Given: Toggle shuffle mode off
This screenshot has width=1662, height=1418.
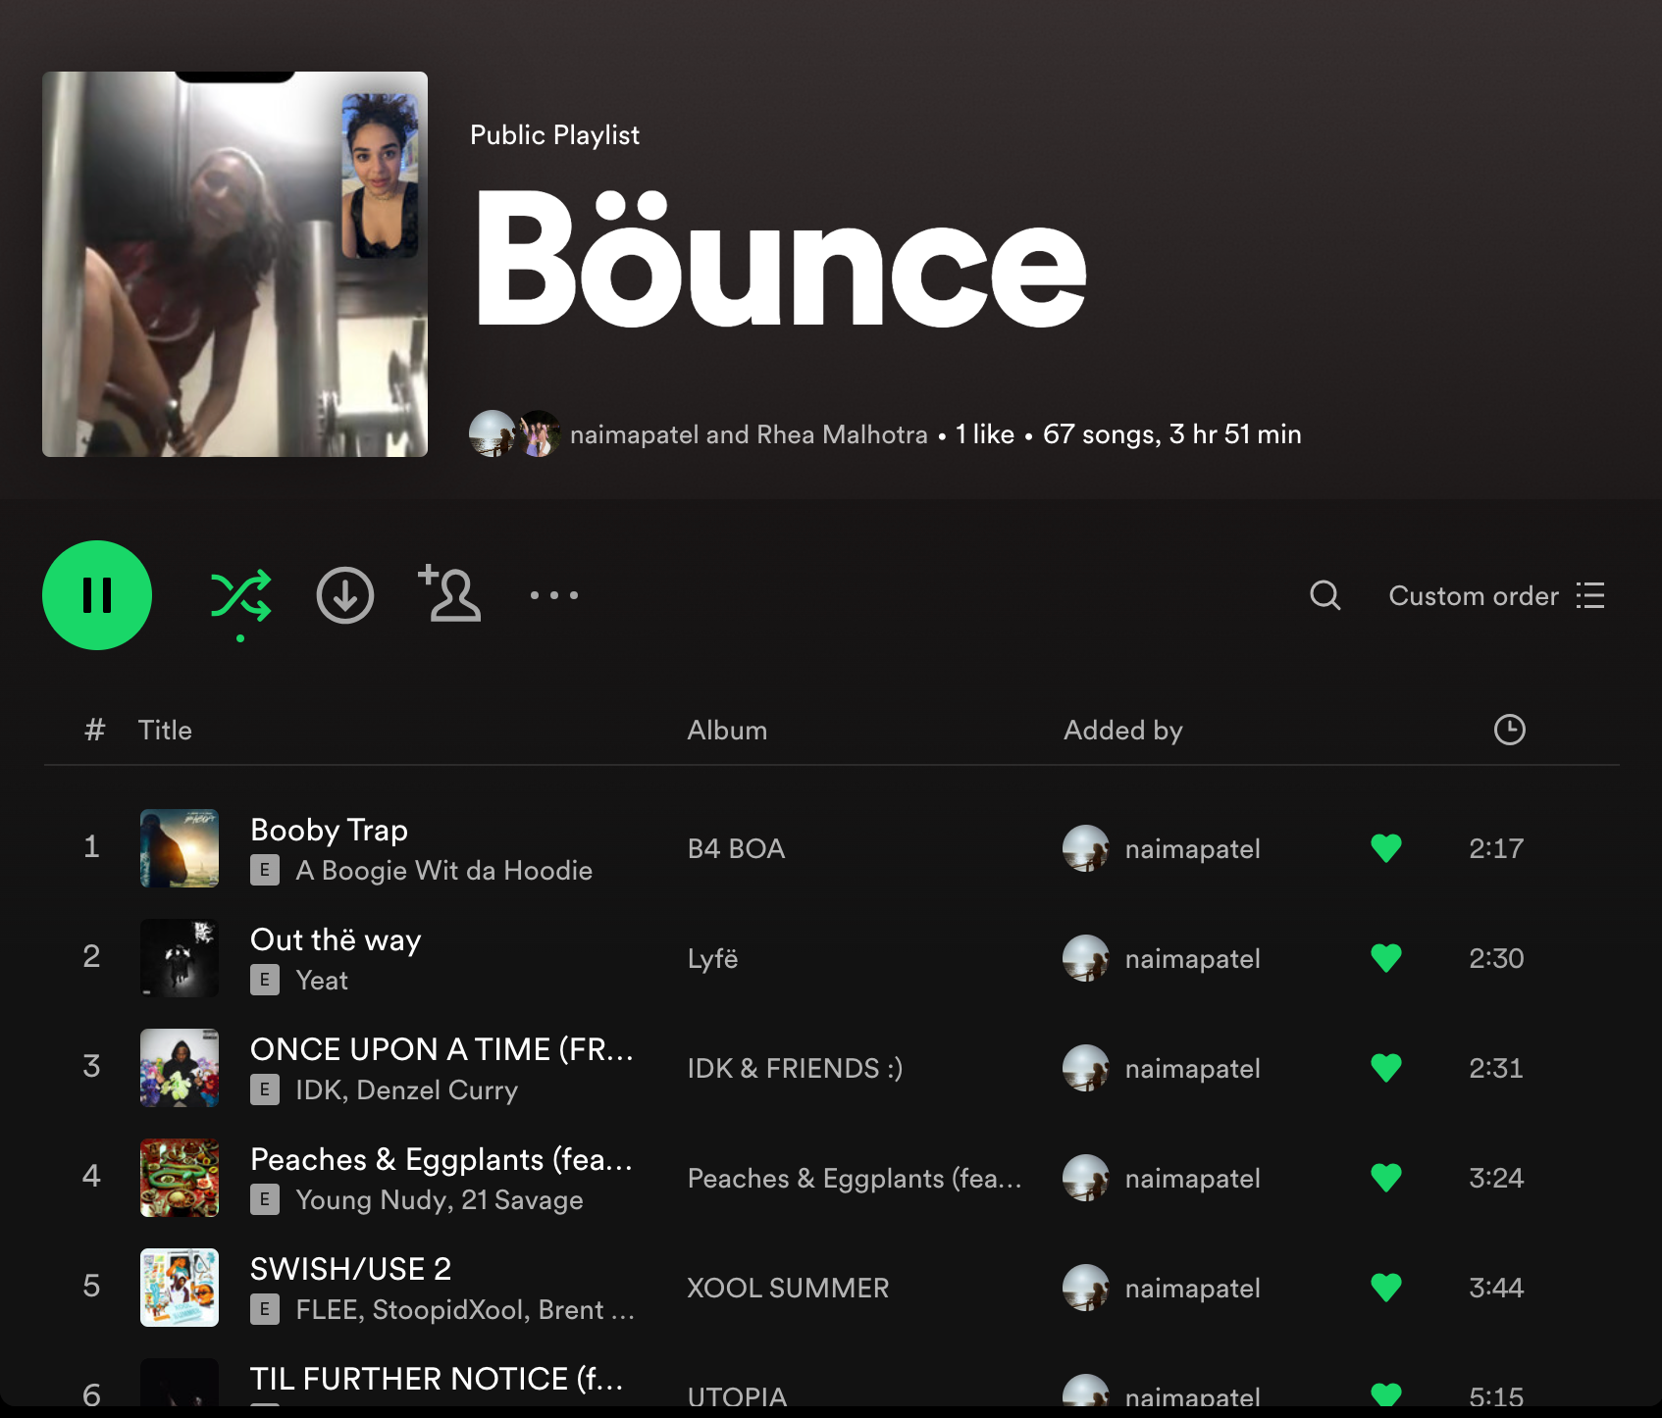Looking at the screenshot, I should 240,595.
